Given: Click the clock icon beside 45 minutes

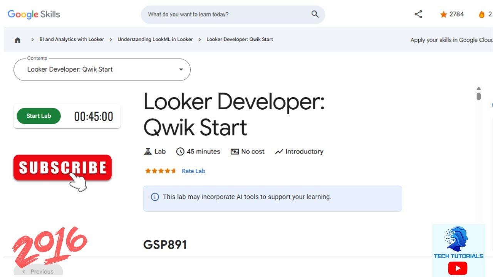Looking at the screenshot, I should click(x=180, y=152).
